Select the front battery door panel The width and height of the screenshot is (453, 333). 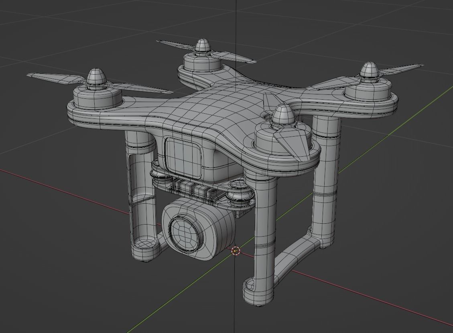[x=183, y=158]
